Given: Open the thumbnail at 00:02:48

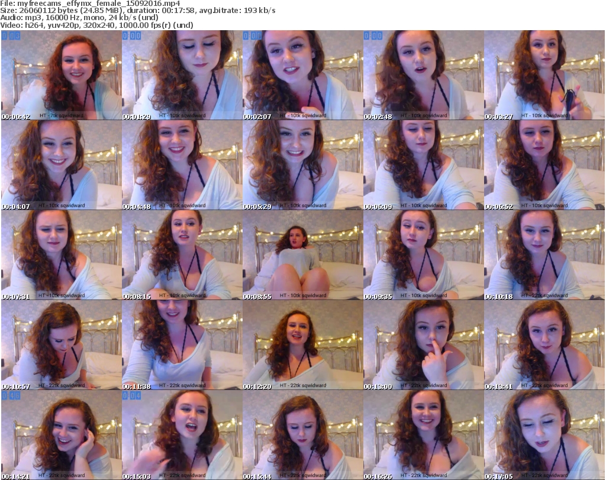Looking at the screenshot, I should [x=423, y=75].
